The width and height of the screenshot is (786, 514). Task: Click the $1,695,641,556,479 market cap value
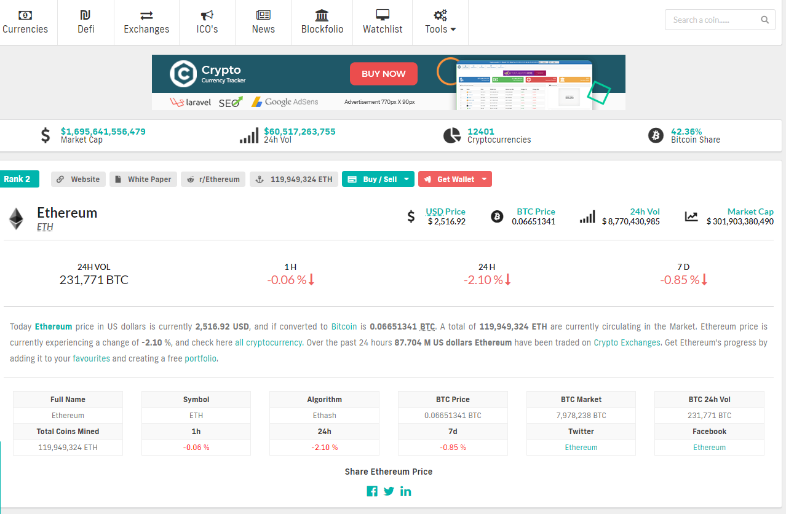[103, 132]
